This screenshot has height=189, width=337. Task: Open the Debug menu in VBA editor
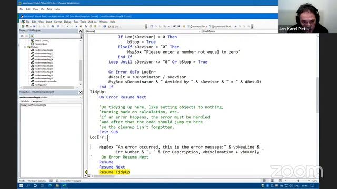67,22
